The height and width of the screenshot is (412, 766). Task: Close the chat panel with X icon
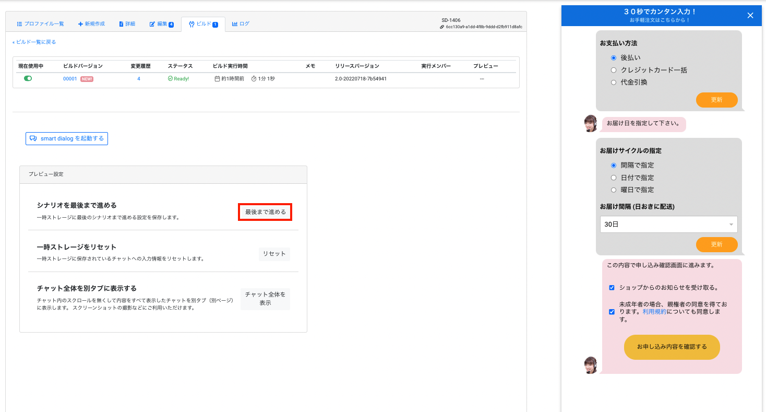coord(750,15)
